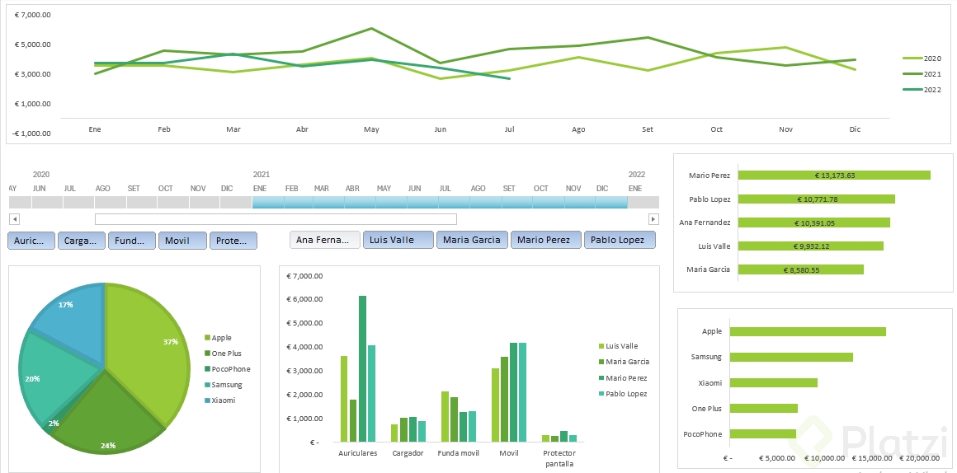Click the Protector pantalla axis label
This screenshot has width=957, height=473.
tap(559, 458)
